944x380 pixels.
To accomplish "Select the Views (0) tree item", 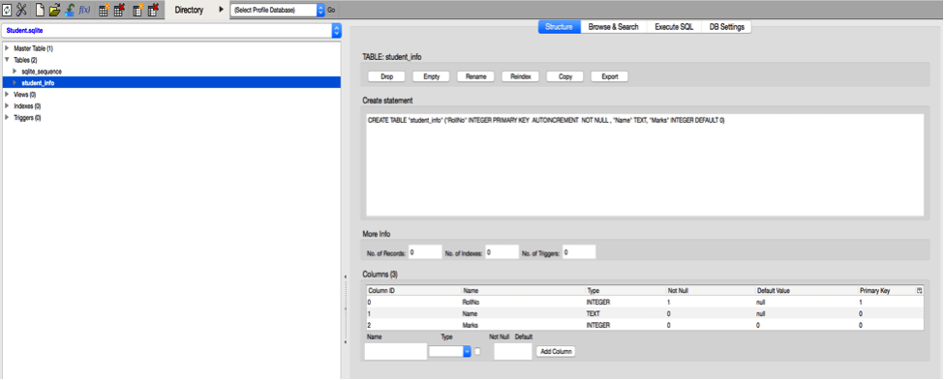I will [24, 95].
